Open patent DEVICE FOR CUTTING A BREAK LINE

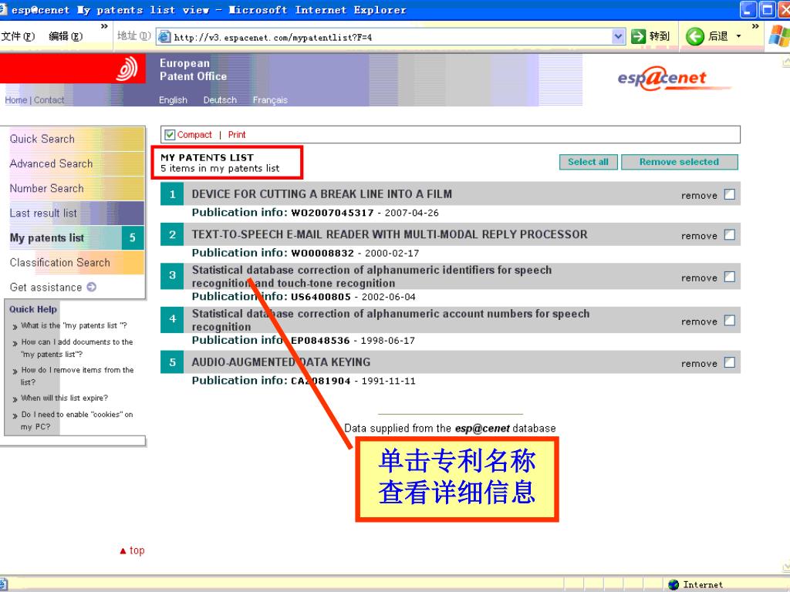click(x=322, y=194)
